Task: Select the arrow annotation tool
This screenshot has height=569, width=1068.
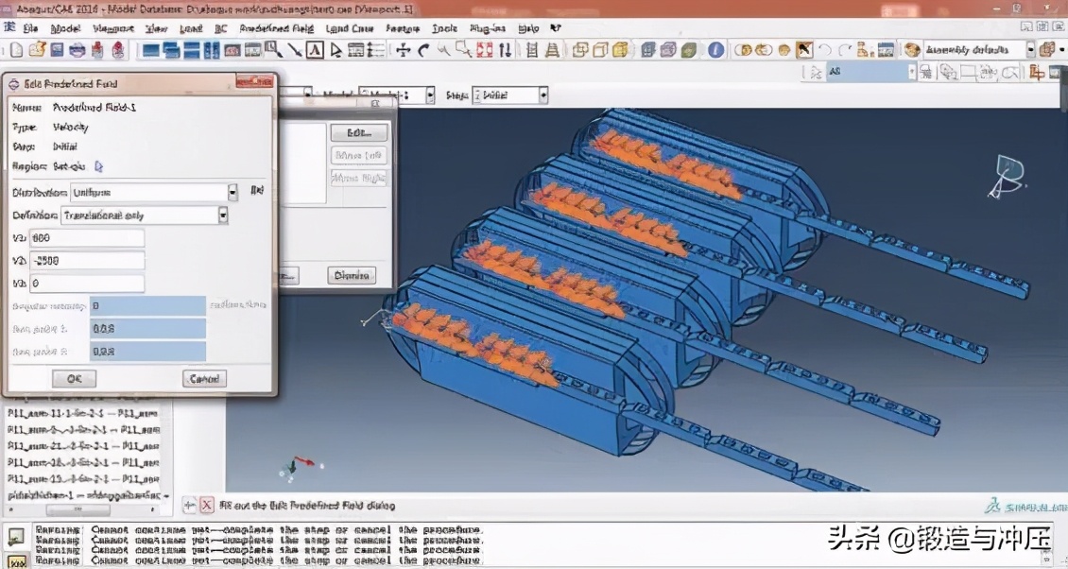Action: [x=294, y=50]
